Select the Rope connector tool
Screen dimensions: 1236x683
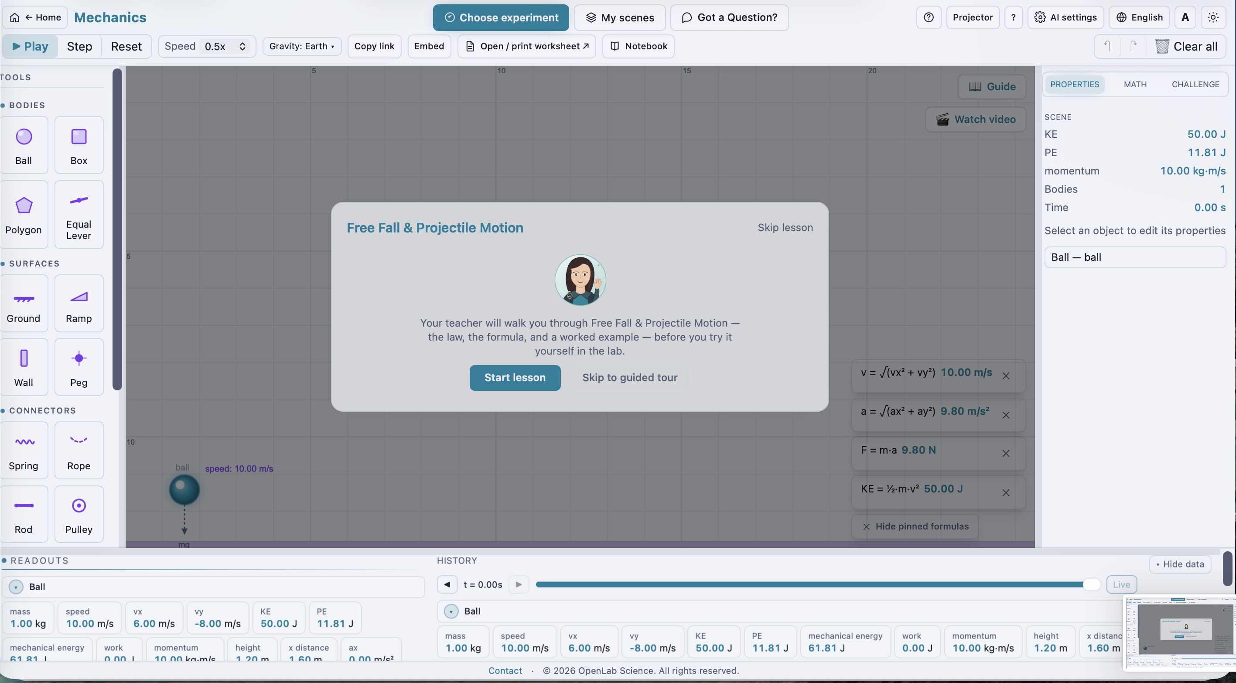click(x=79, y=450)
